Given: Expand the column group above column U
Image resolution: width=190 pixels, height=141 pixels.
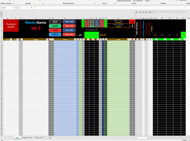Looking at the screenshot, I should [137, 12].
